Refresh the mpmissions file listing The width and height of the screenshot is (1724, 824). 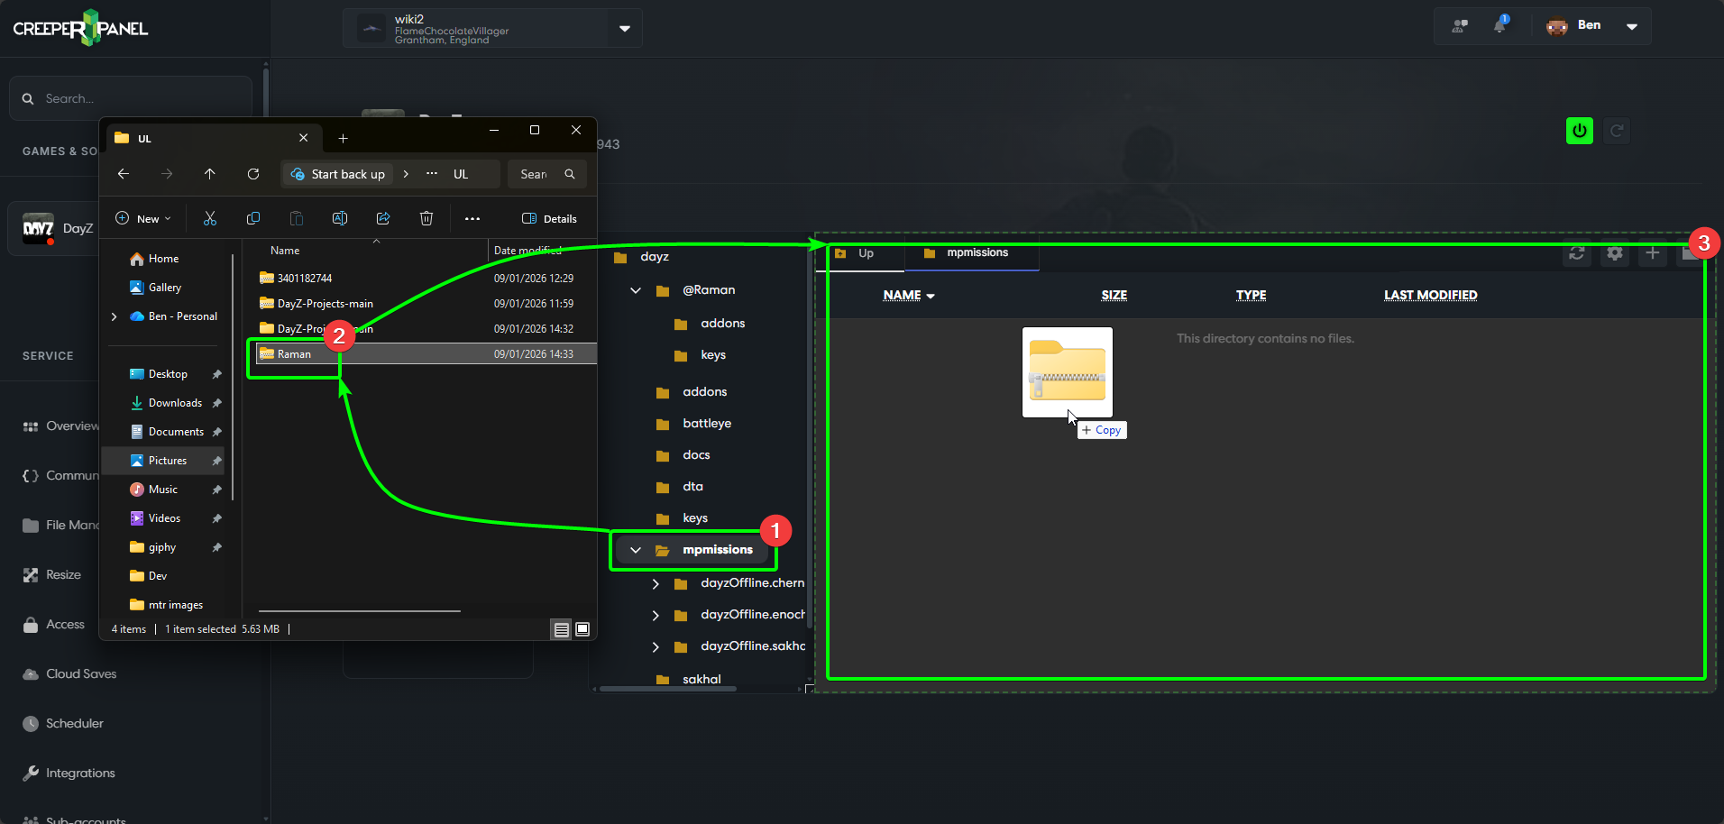point(1577,253)
